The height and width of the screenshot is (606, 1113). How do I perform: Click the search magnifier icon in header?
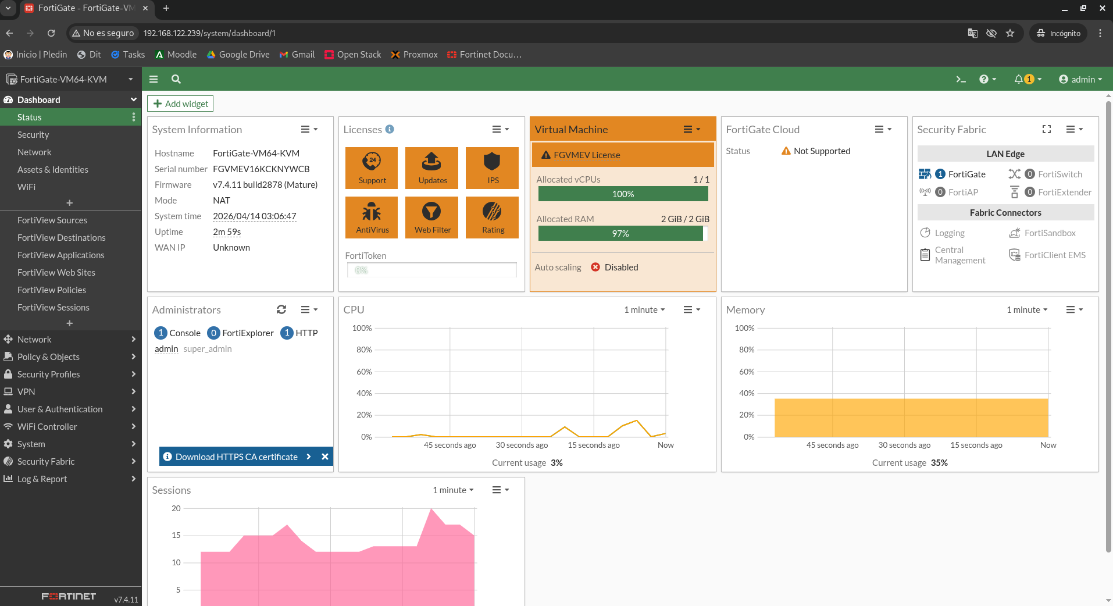176,79
